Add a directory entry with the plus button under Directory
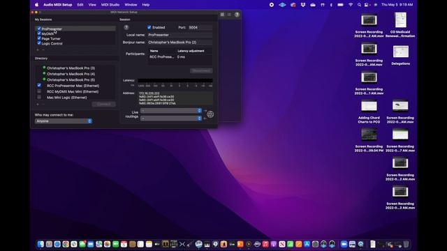 coord(38,104)
